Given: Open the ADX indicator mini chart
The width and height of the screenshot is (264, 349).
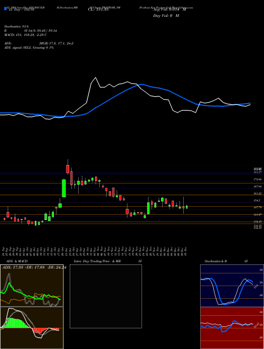Looking at the screenshot, I should pyautogui.click(x=32, y=286).
